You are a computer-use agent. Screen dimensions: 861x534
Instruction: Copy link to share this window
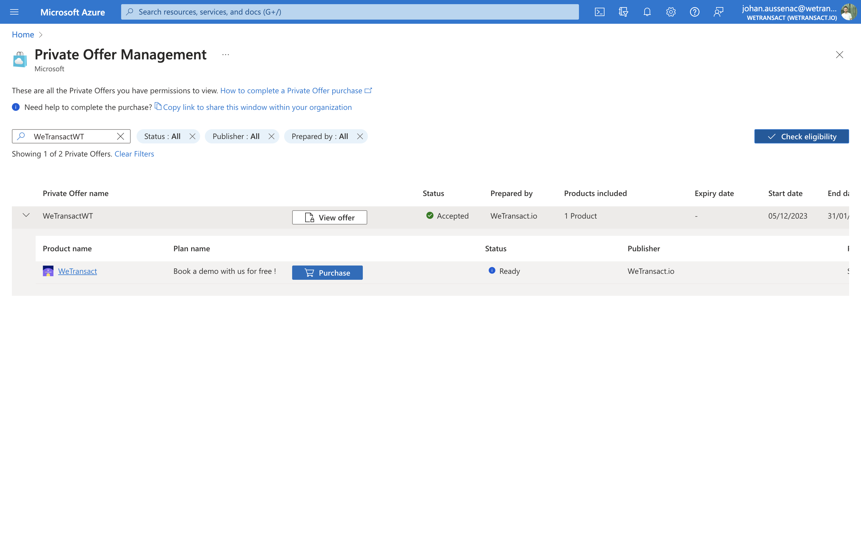pos(253,107)
